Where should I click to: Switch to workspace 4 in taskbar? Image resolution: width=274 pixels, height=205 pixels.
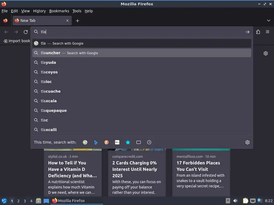[x=31, y=201]
